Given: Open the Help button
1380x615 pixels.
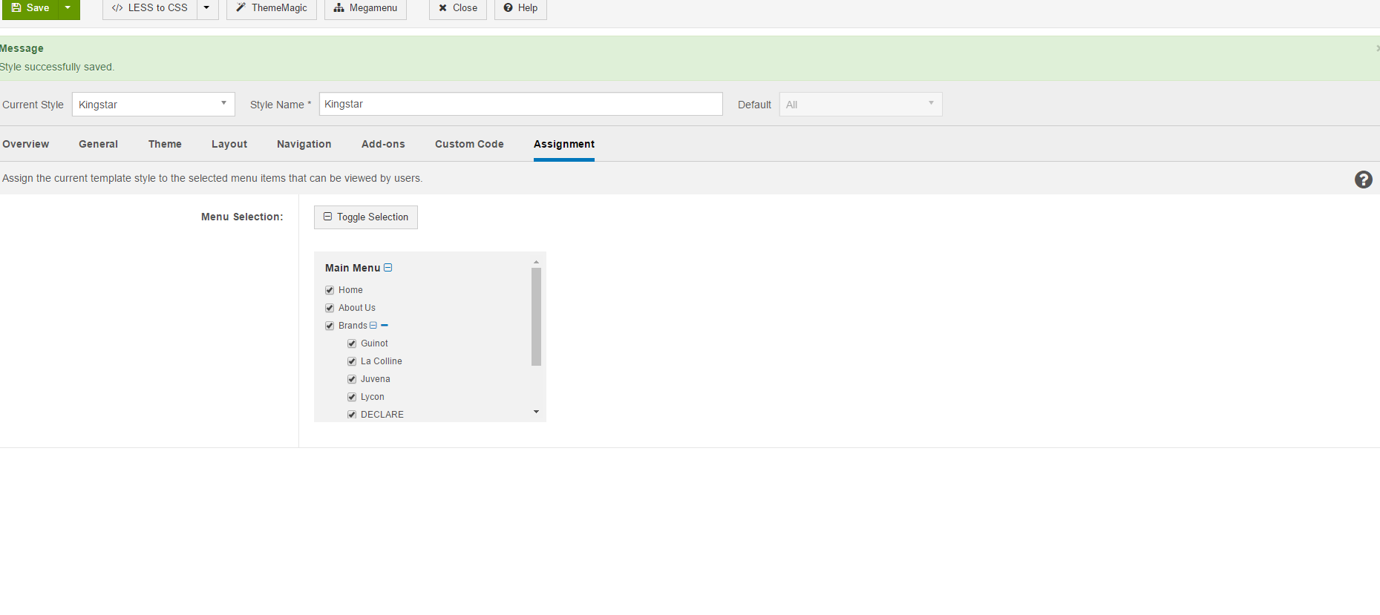Looking at the screenshot, I should [x=520, y=8].
